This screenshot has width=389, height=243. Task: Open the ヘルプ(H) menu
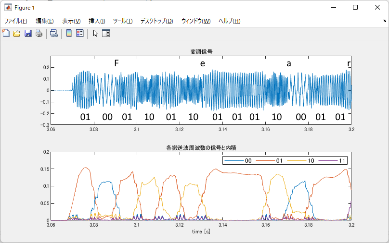coord(230,21)
